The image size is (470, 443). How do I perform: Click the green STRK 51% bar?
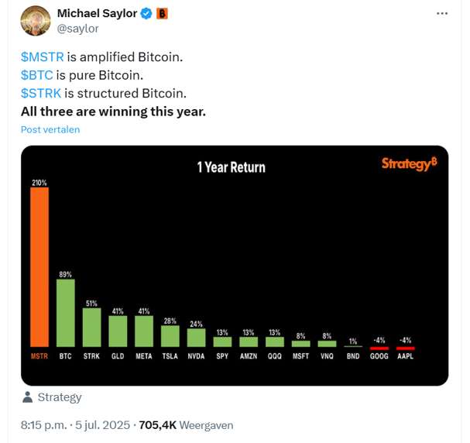click(x=91, y=328)
